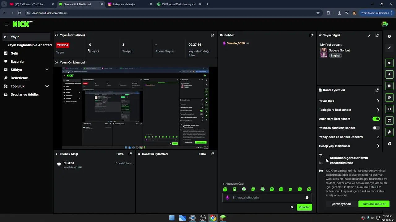Open Hesap yaşı kısıtlaması options arrow
The height and width of the screenshot is (222, 396).
[x=378, y=146]
